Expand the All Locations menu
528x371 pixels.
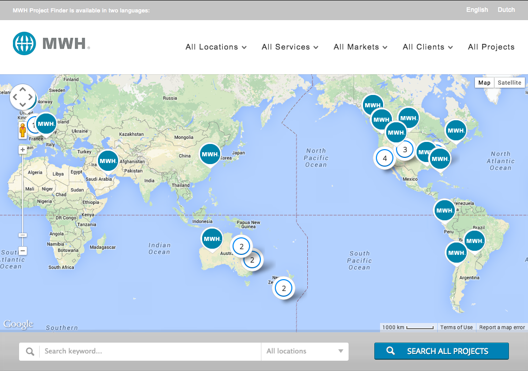tap(216, 47)
